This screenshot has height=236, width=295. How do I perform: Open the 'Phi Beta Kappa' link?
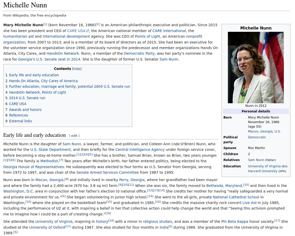235,222
